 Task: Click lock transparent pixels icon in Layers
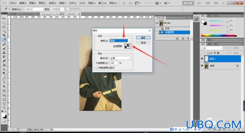coord(208,53)
